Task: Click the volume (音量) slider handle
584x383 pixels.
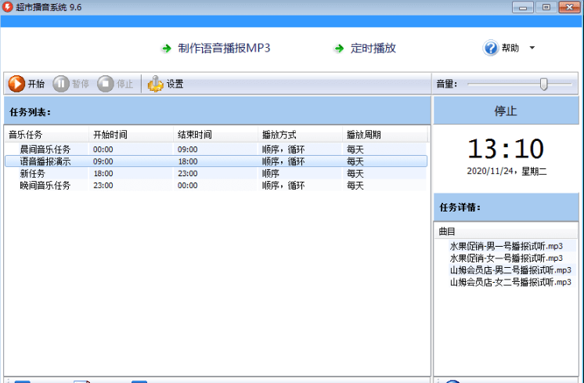Action: tap(543, 84)
